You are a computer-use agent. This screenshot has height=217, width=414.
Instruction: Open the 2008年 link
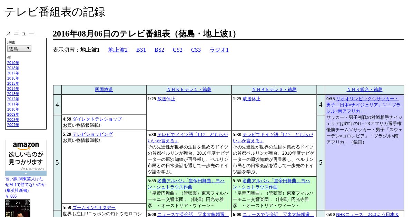(13, 120)
